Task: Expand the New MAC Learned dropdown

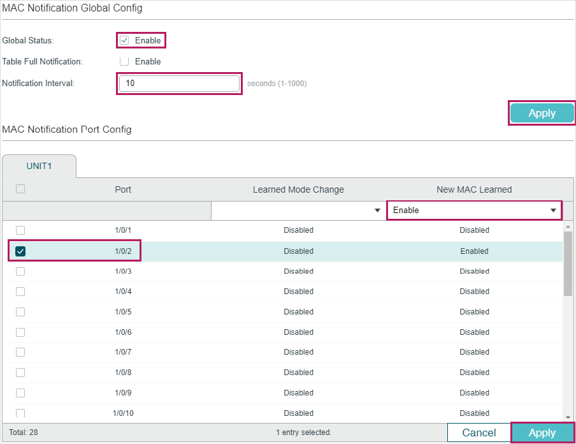Action: [474, 211]
